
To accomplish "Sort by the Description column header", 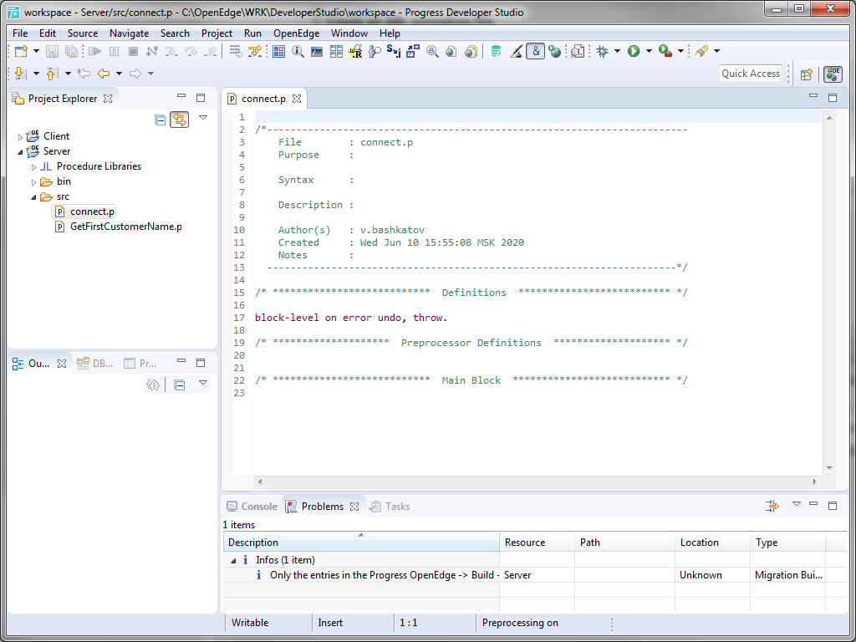I will tap(361, 543).
